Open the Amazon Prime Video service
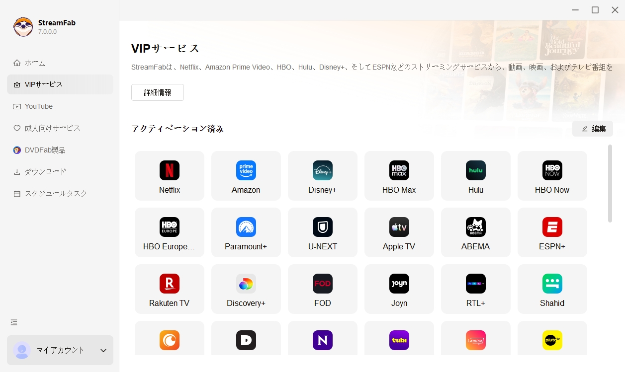This screenshot has height=372, width=625. [246, 176]
